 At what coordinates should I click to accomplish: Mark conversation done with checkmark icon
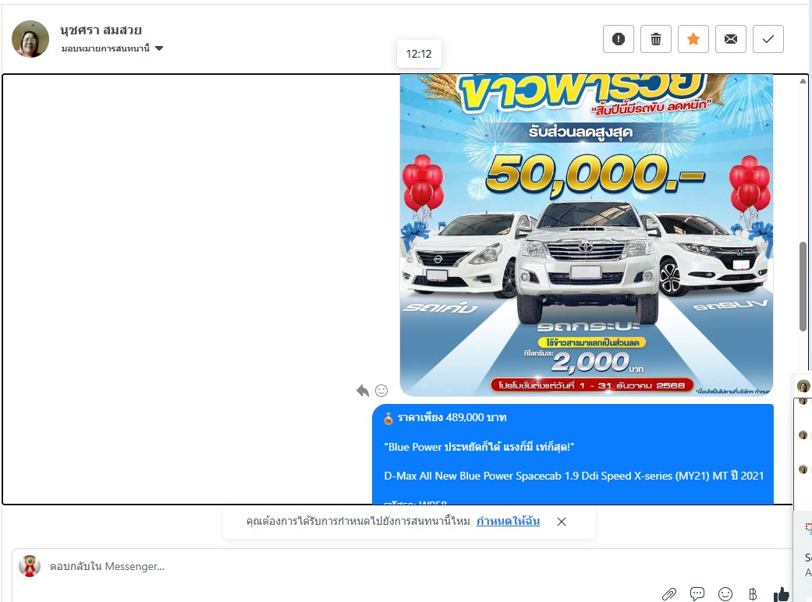point(768,39)
